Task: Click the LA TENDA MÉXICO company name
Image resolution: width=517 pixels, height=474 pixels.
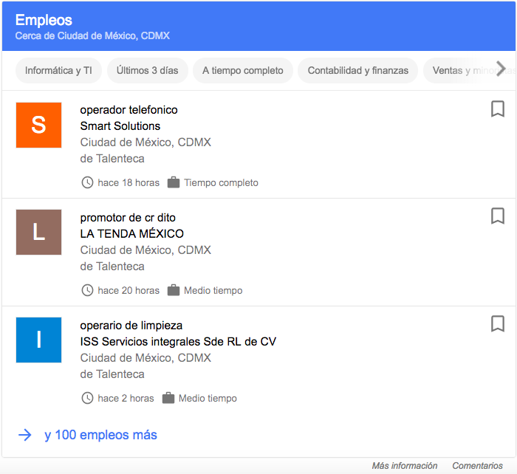Action: point(132,234)
